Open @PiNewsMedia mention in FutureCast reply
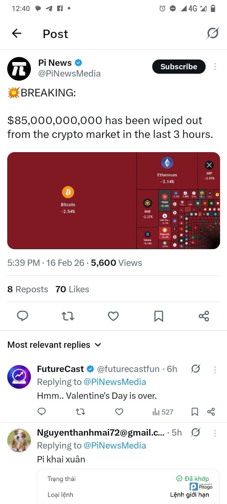227x504 pixels. 114,382
